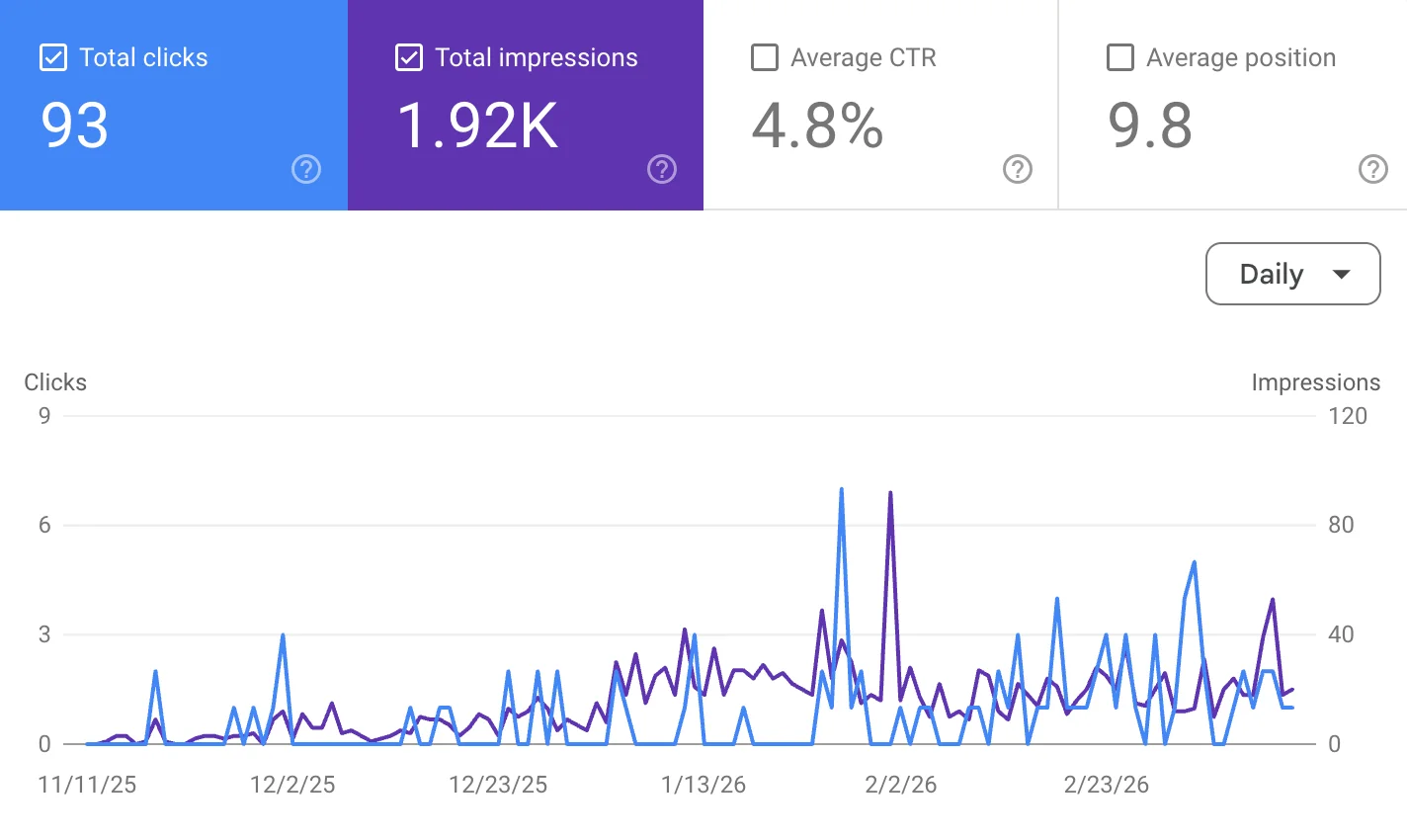Uncheck the Total impressions checkbox
The image size is (1407, 840).
pos(408,57)
